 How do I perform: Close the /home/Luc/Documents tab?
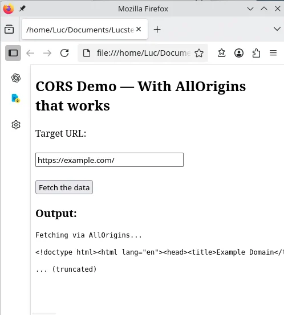tap(139, 29)
